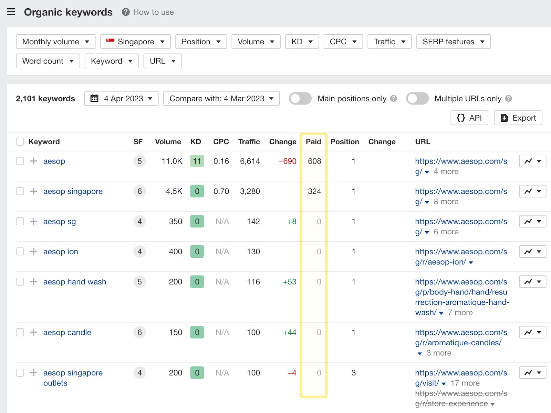Enable the "Main positions only" toggle
Image resolution: width=551 pixels, height=413 pixels.
point(300,99)
